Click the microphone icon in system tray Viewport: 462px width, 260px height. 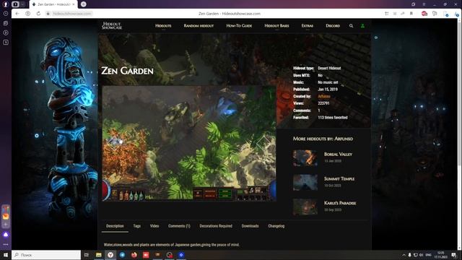409,255
